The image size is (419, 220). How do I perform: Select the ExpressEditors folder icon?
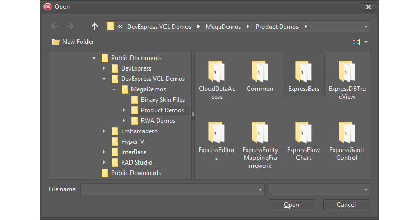click(x=217, y=133)
